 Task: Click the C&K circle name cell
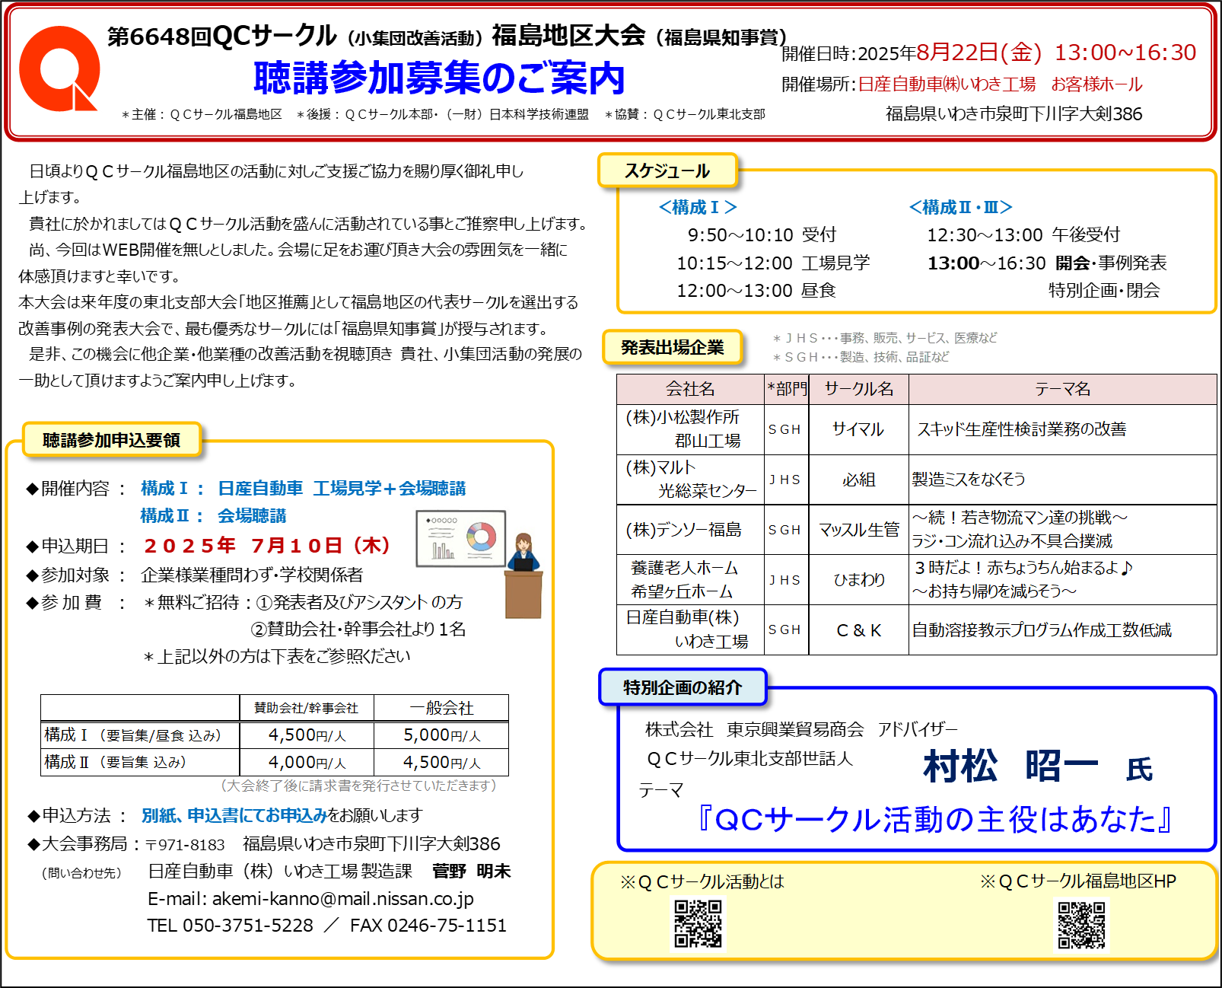pyautogui.click(x=859, y=629)
